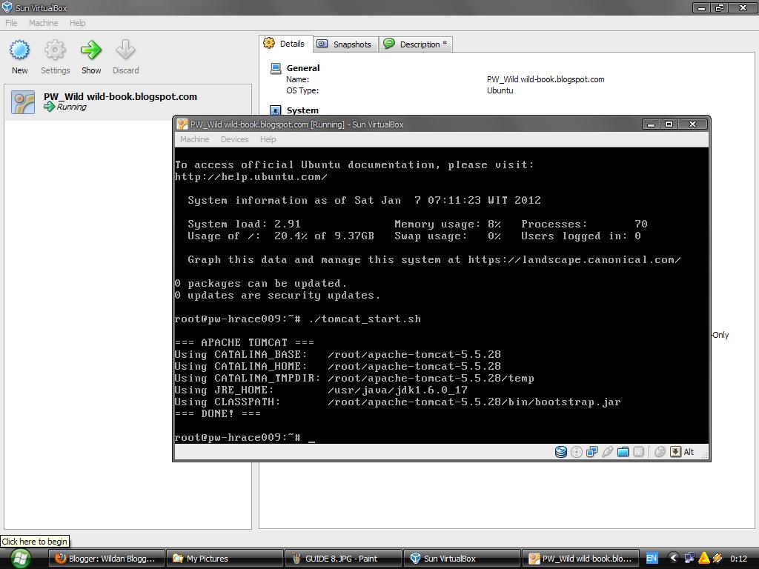Switch to the Details tab
Image resolution: width=759 pixels, height=569 pixels.
285,44
